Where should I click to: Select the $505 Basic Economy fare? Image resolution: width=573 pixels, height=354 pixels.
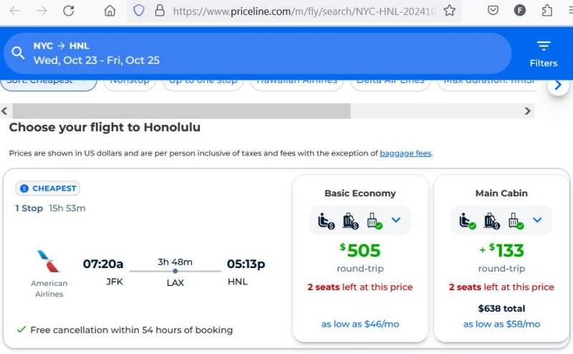pyautogui.click(x=360, y=251)
